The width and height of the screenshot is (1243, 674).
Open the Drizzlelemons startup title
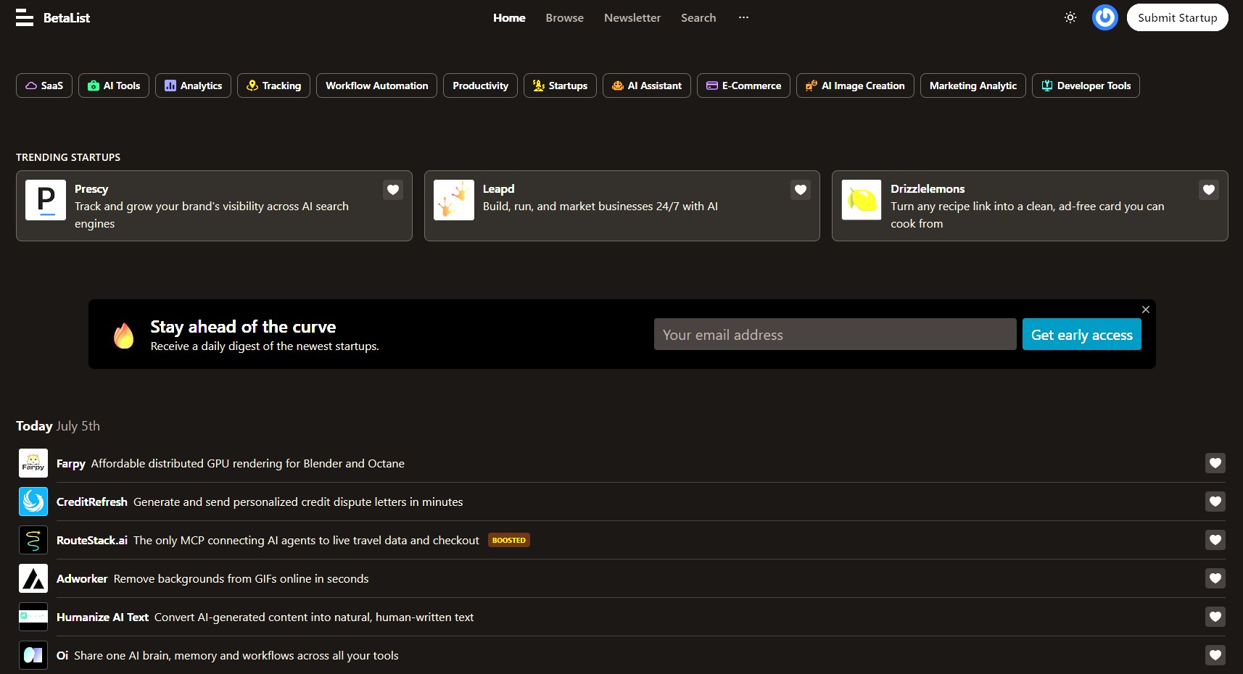[928, 188]
